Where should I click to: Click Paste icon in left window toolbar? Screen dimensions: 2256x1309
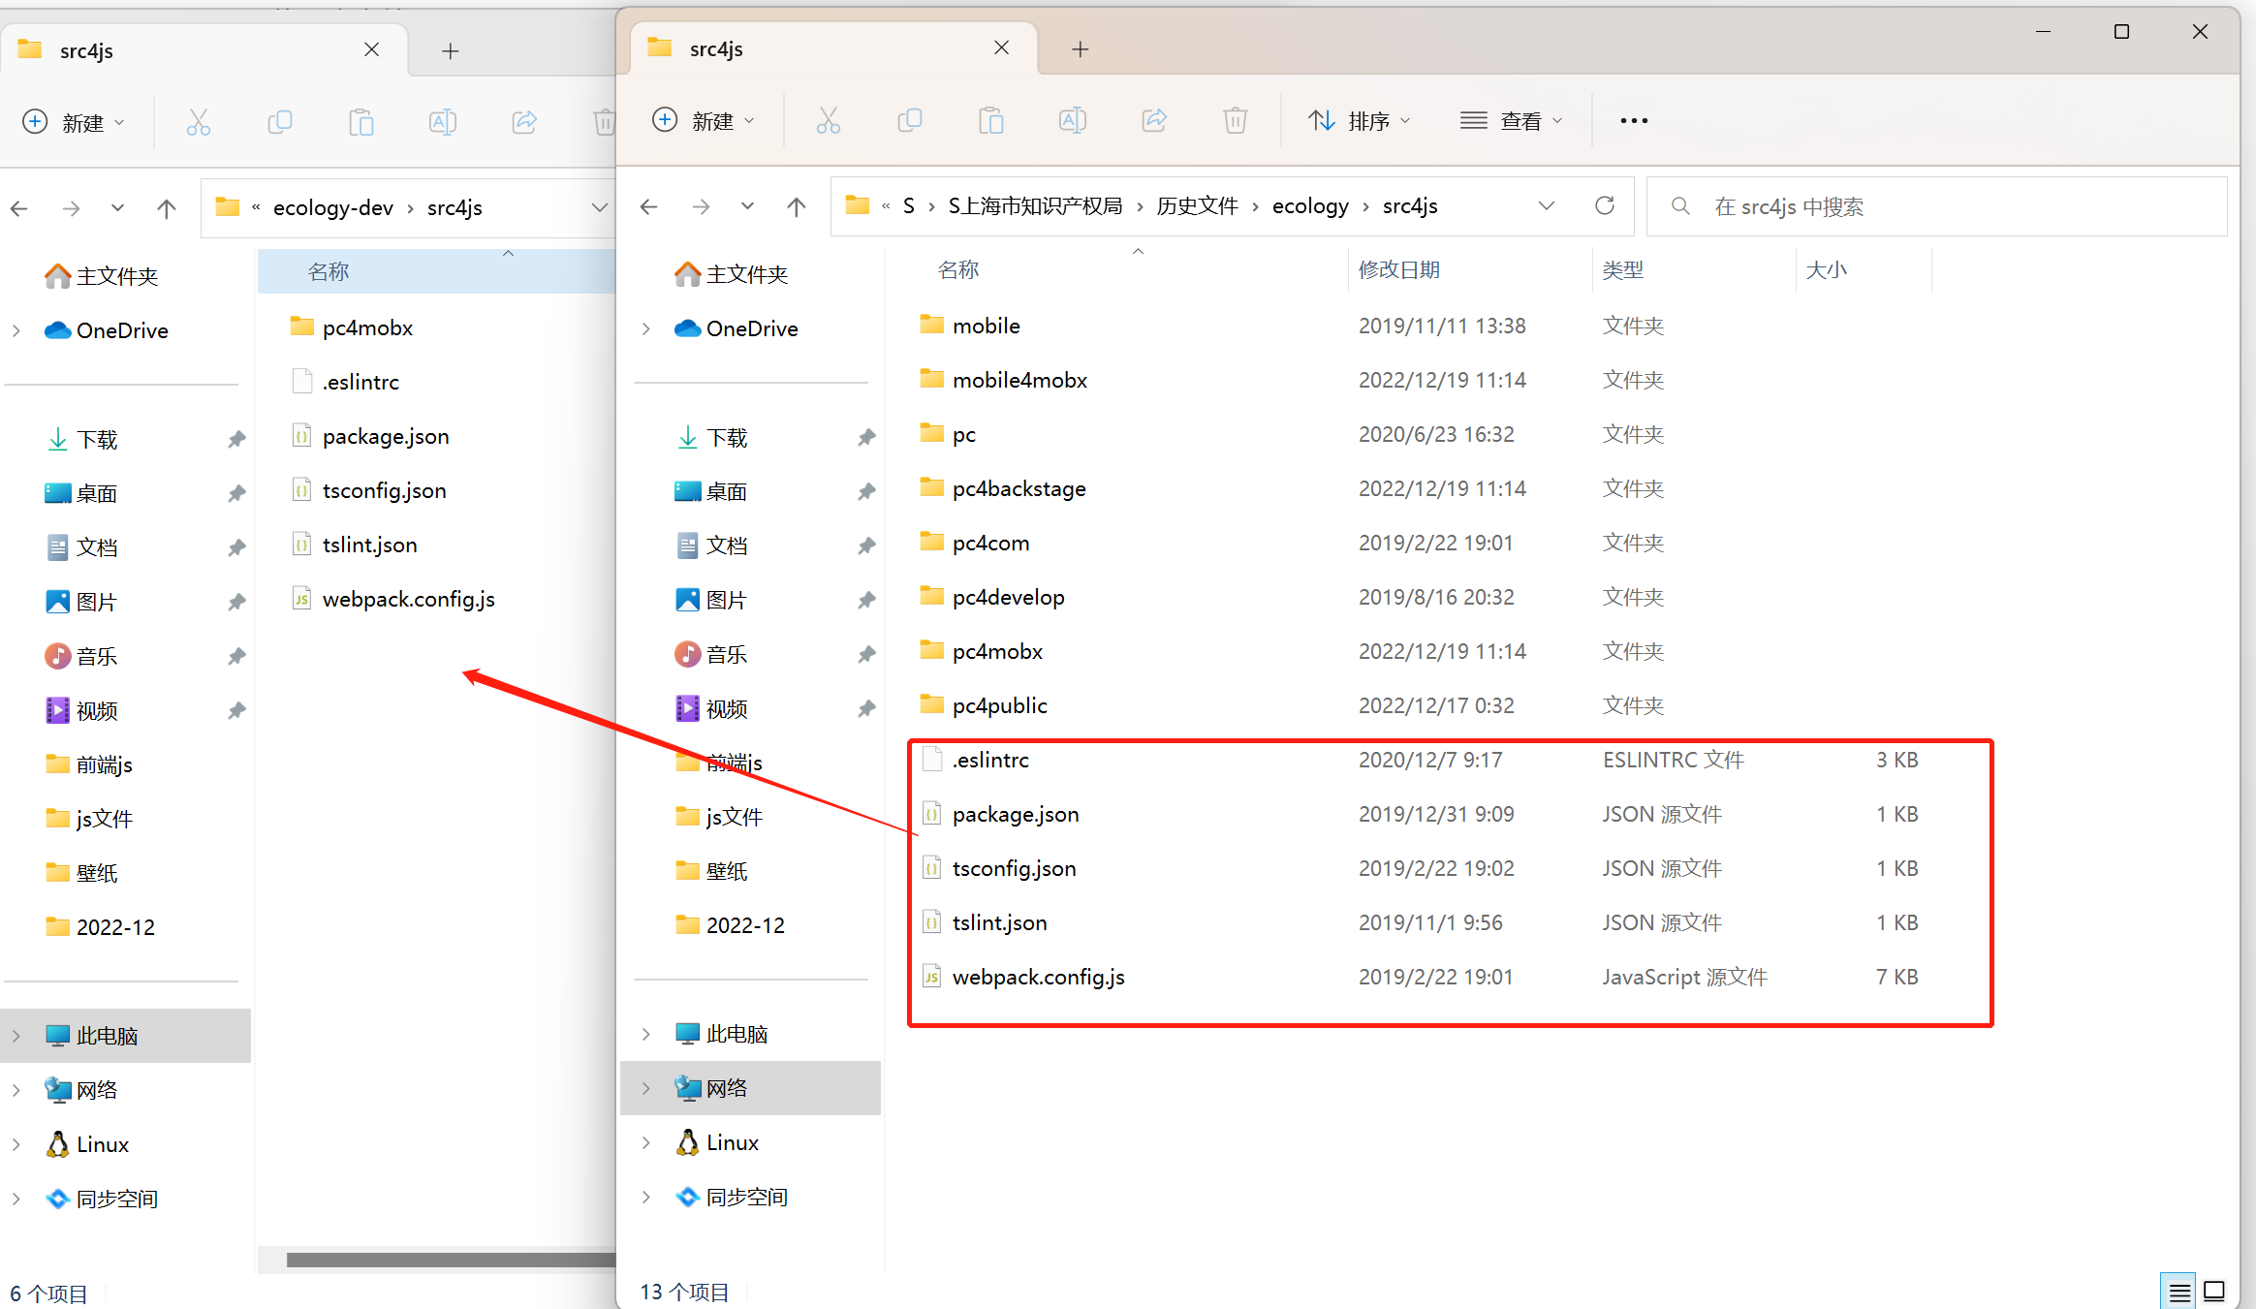point(360,122)
